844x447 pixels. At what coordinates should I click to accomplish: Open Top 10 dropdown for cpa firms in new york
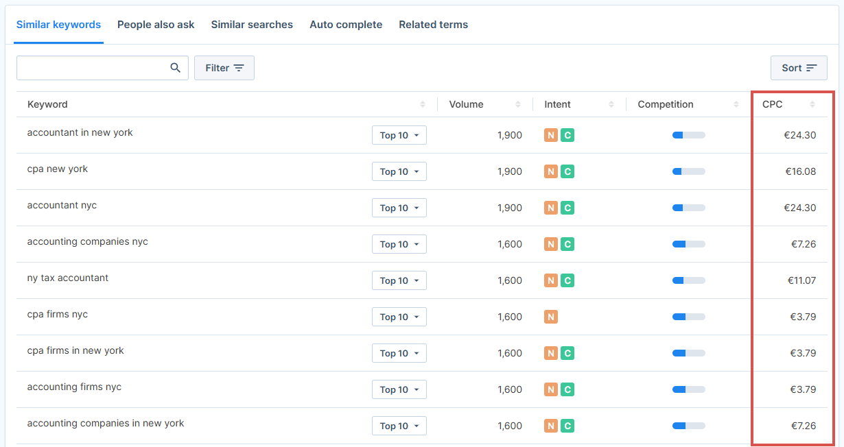tap(399, 353)
